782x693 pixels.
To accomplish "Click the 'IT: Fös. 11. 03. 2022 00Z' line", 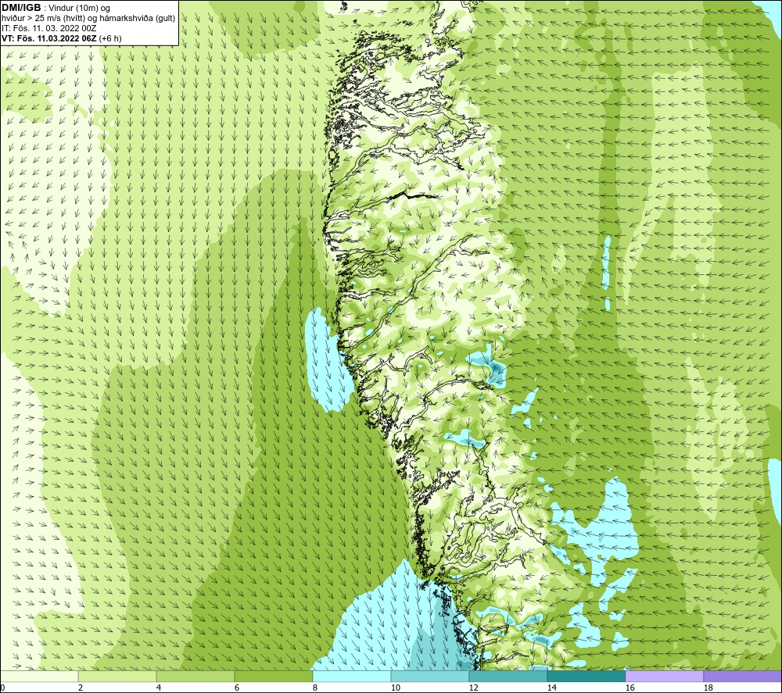I will [49, 28].
